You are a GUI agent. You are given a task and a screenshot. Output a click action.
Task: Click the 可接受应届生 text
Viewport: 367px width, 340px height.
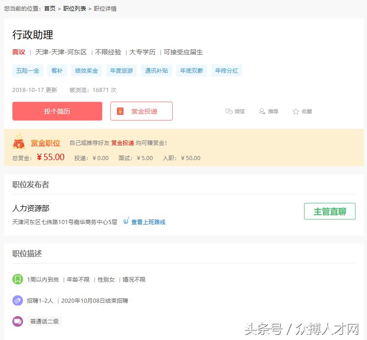[183, 52]
